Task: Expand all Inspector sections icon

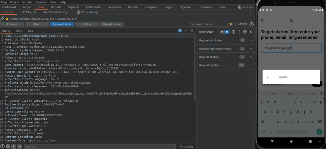Action: pyautogui.click(x=233, y=32)
